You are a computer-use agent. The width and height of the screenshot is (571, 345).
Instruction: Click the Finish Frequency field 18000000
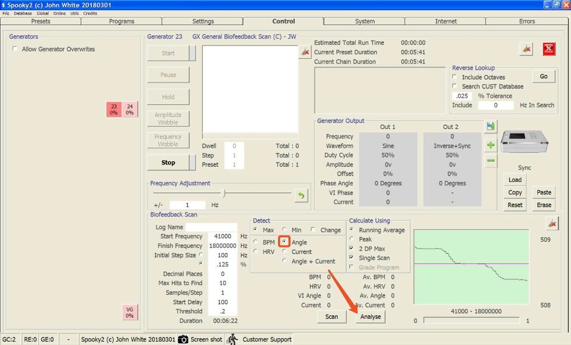(223, 246)
